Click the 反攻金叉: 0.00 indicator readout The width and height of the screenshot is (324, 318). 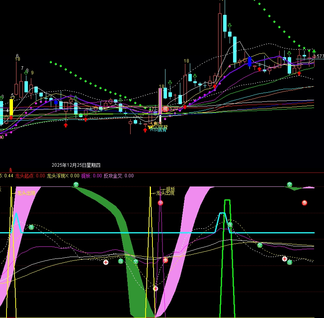(x=118, y=176)
